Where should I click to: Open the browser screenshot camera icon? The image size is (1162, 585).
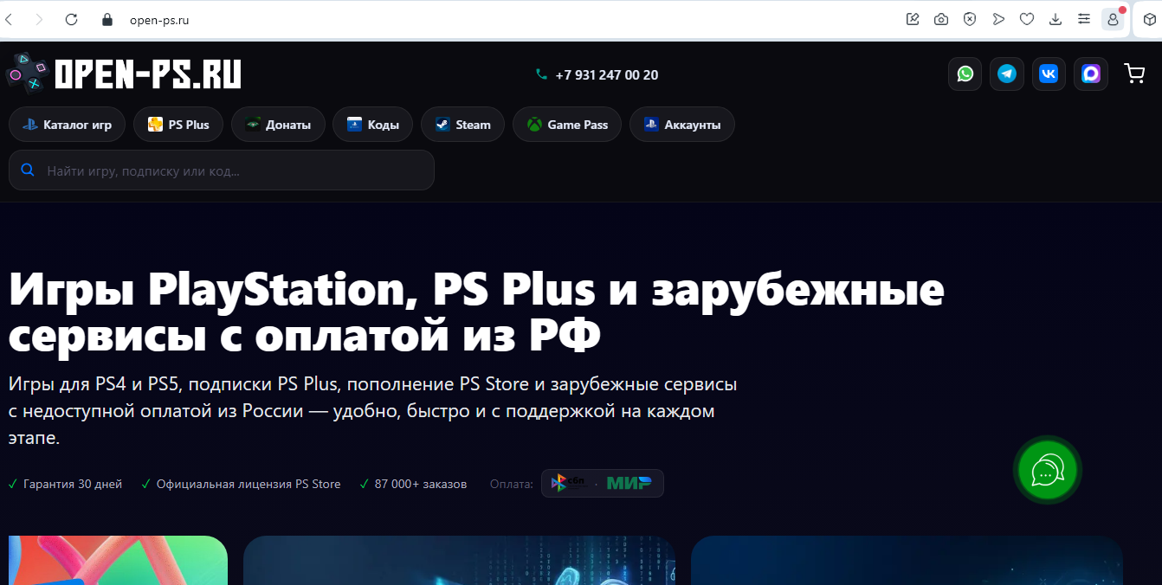tap(941, 19)
